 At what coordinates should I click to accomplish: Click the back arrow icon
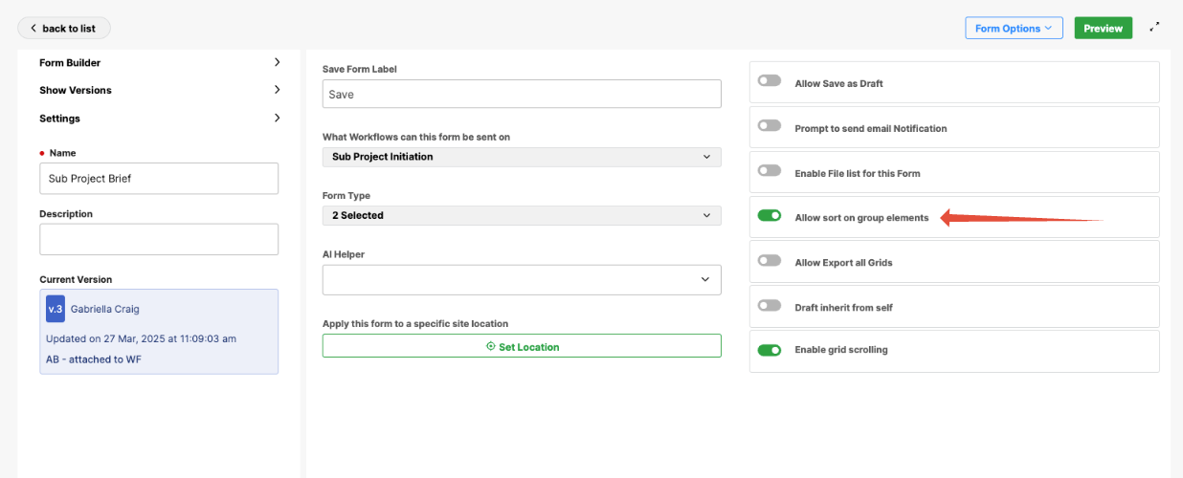[x=33, y=29]
